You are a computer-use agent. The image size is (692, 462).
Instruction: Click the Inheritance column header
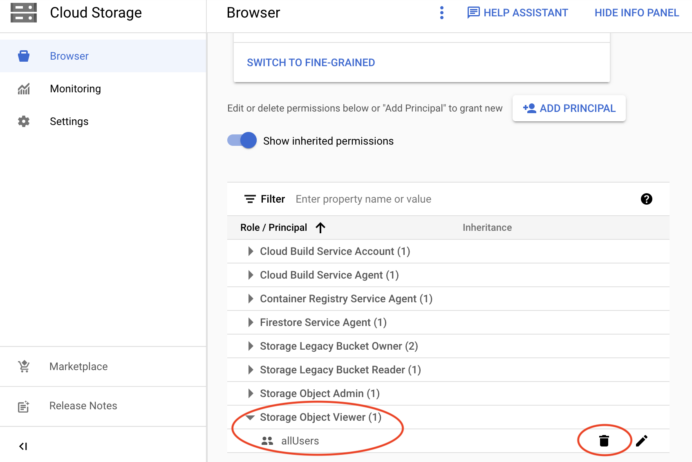coord(487,228)
